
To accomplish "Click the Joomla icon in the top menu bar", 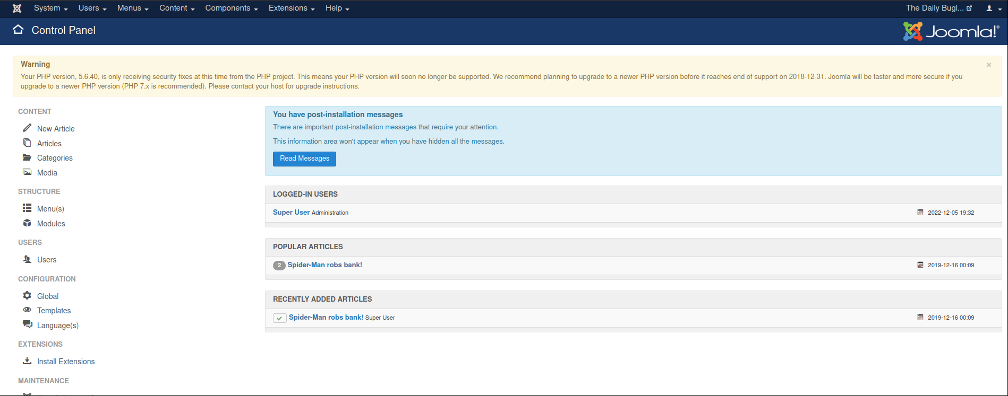I will point(17,8).
